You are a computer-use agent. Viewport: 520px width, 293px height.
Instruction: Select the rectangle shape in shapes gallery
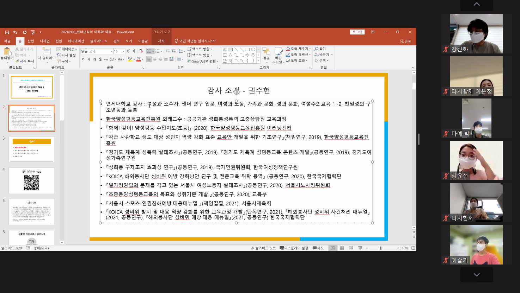[247, 49]
